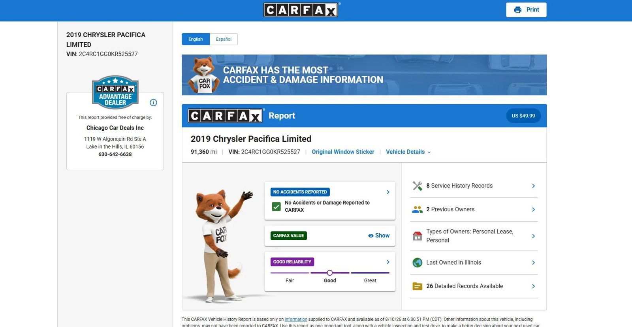Click the 8 Service History Records text
This screenshot has height=327, width=632.
[x=459, y=186]
